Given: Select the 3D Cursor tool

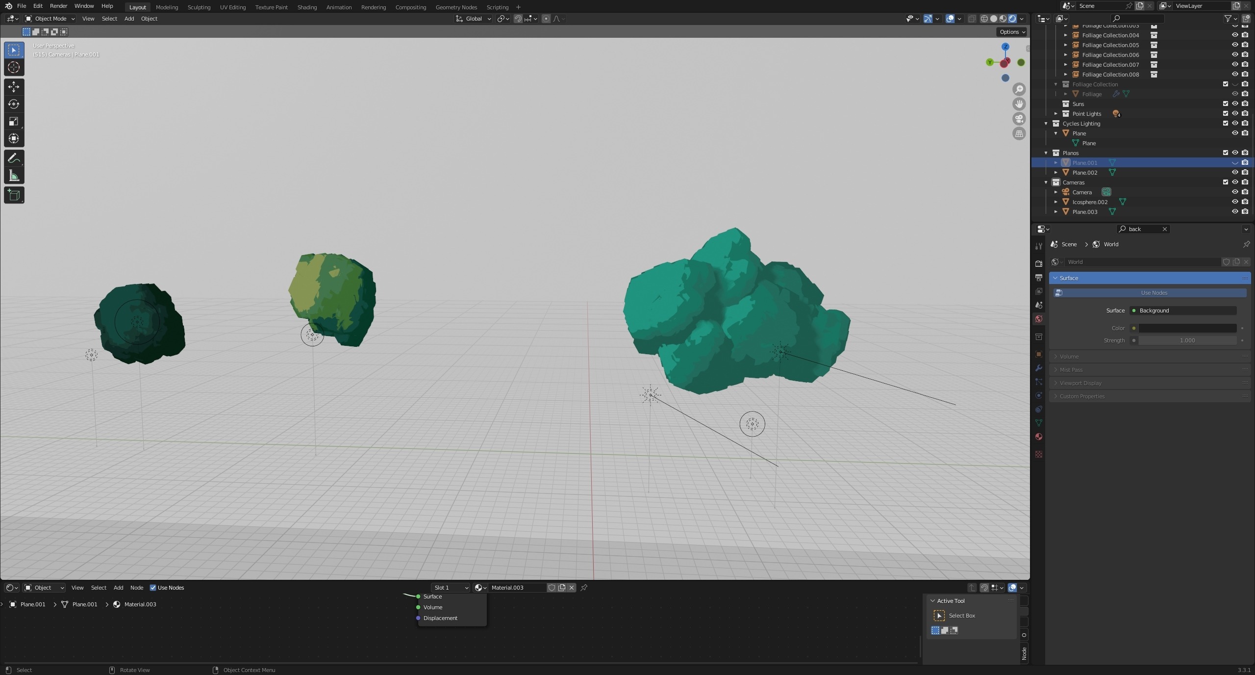Looking at the screenshot, I should (x=14, y=68).
